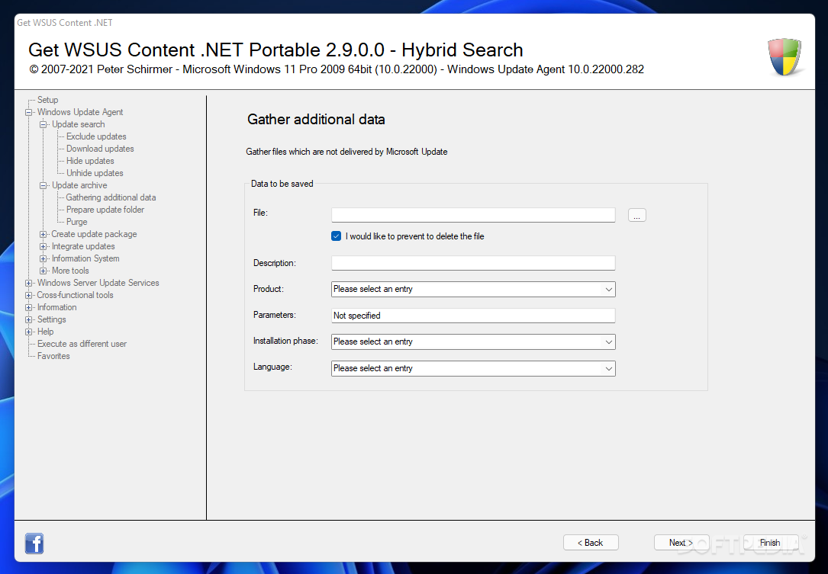The width and height of the screenshot is (828, 574).
Task: Open Execute as different user item
Action: (82, 344)
